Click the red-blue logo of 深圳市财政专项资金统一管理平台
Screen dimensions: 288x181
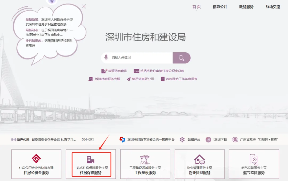tap(122, 139)
